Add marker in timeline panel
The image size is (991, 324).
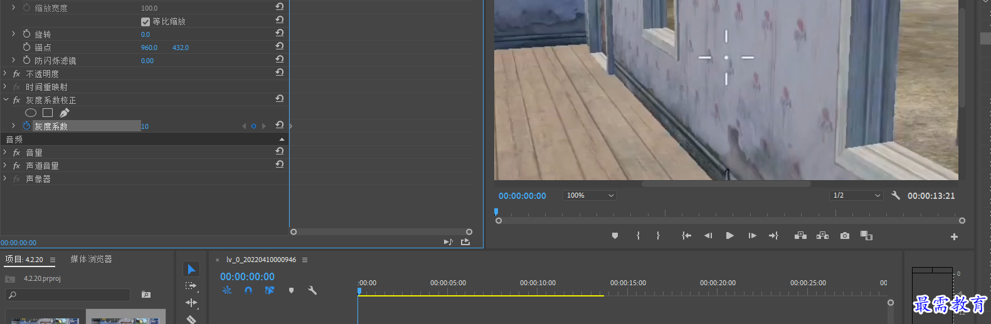pyautogui.click(x=291, y=290)
